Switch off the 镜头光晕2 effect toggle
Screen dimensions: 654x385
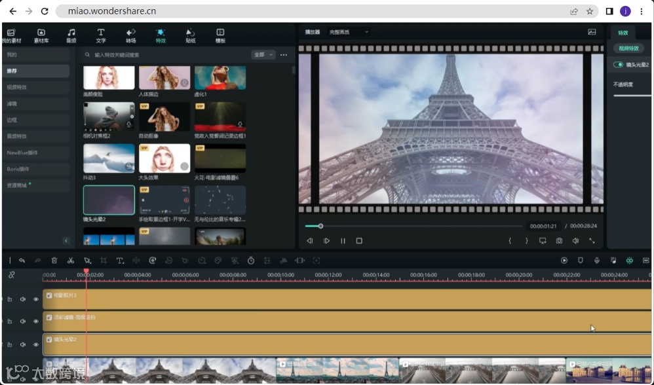click(x=618, y=65)
